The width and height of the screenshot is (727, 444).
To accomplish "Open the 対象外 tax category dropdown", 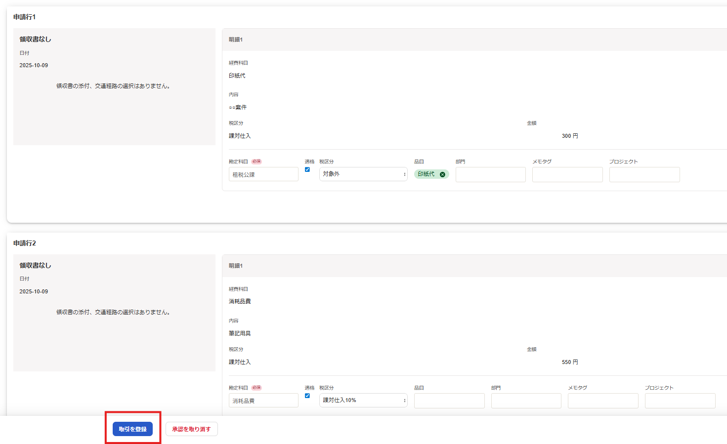I will pyautogui.click(x=363, y=174).
